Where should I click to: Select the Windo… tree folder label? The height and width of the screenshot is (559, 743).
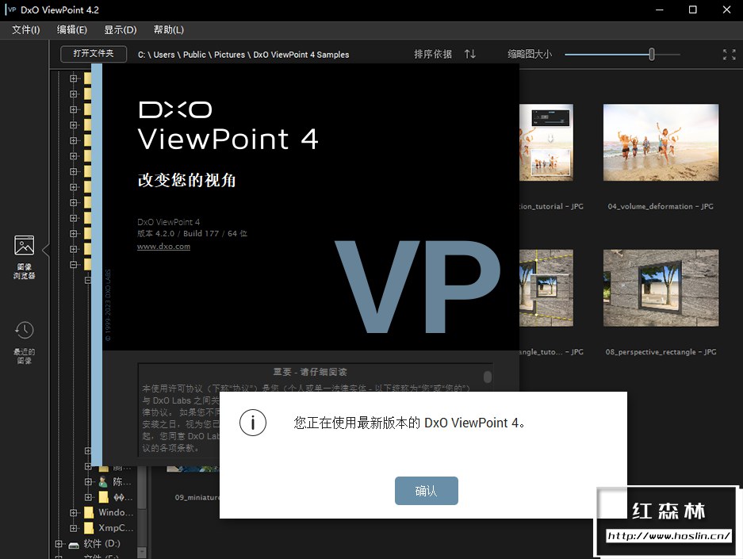click(x=116, y=512)
